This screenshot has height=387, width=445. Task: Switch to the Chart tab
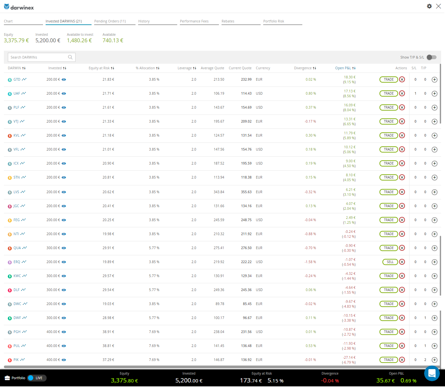pyautogui.click(x=23, y=21)
